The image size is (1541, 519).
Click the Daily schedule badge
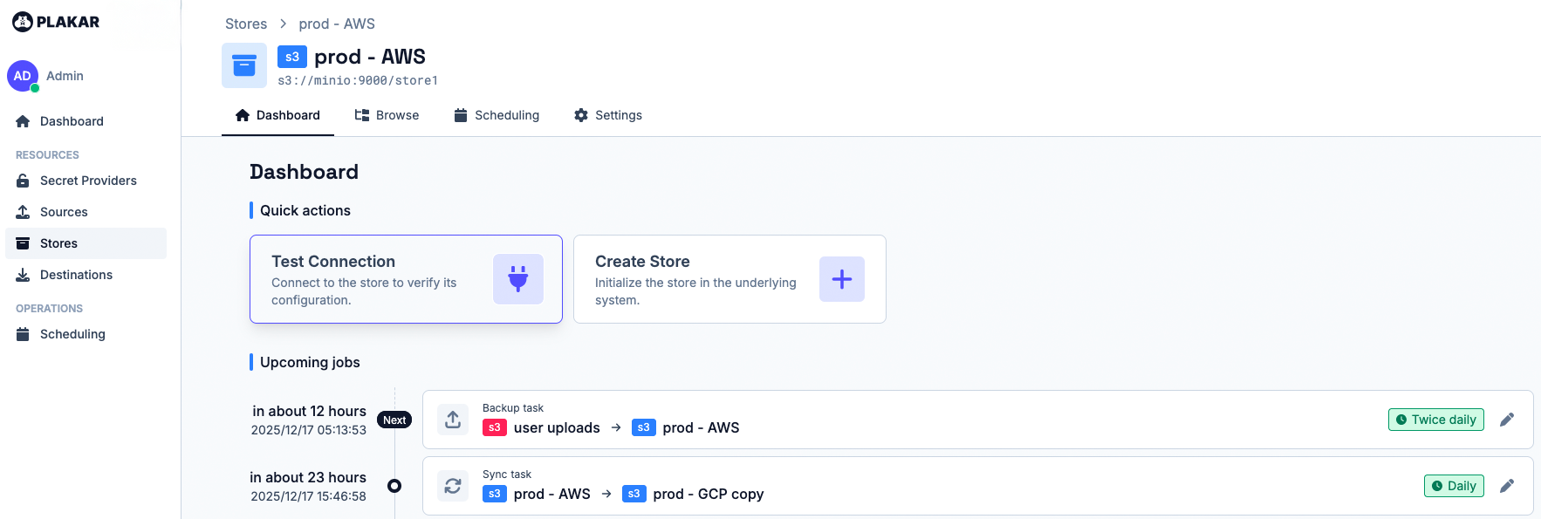pos(1454,486)
